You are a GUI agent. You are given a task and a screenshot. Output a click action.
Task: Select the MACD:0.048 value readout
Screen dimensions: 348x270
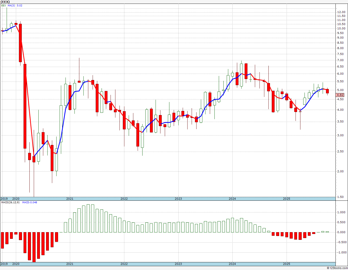point(30,202)
